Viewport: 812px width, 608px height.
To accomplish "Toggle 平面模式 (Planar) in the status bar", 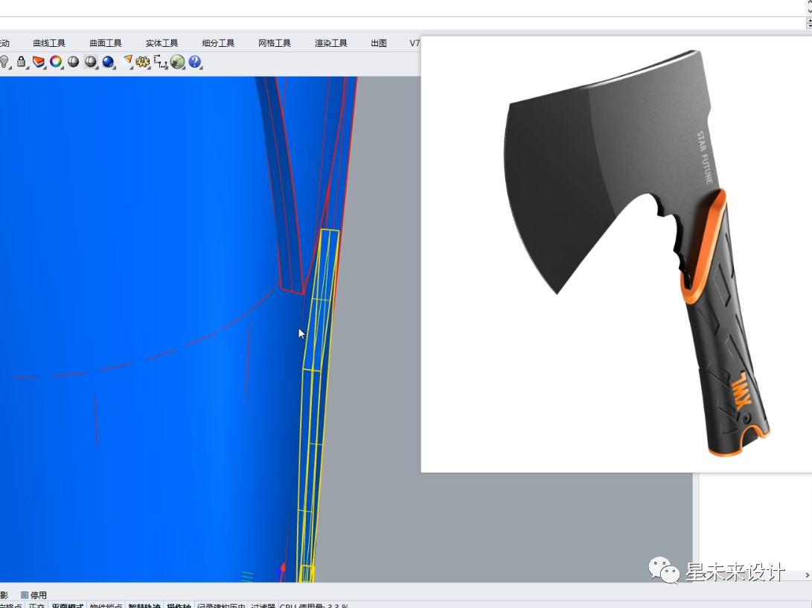I will pyautogui.click(x=67, y=605).
